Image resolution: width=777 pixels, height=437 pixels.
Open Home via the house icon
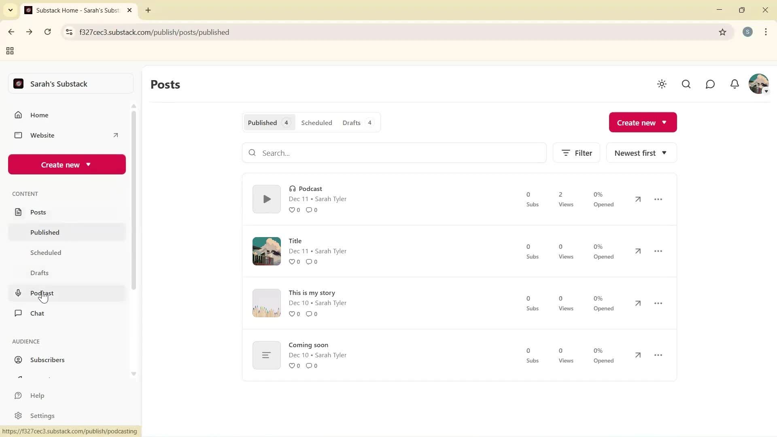coord(19,115)
